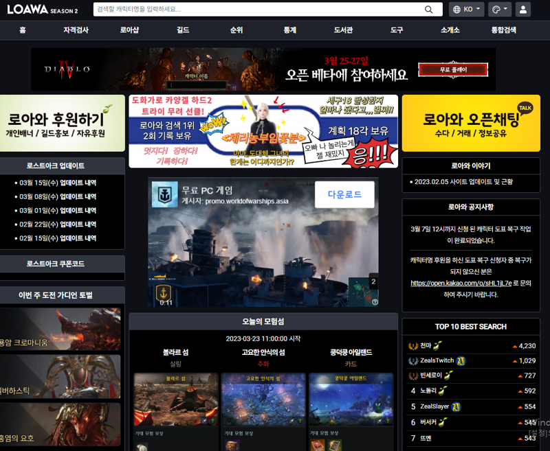Click the blue badge icon beside ZealSlayer

(456, 406)
